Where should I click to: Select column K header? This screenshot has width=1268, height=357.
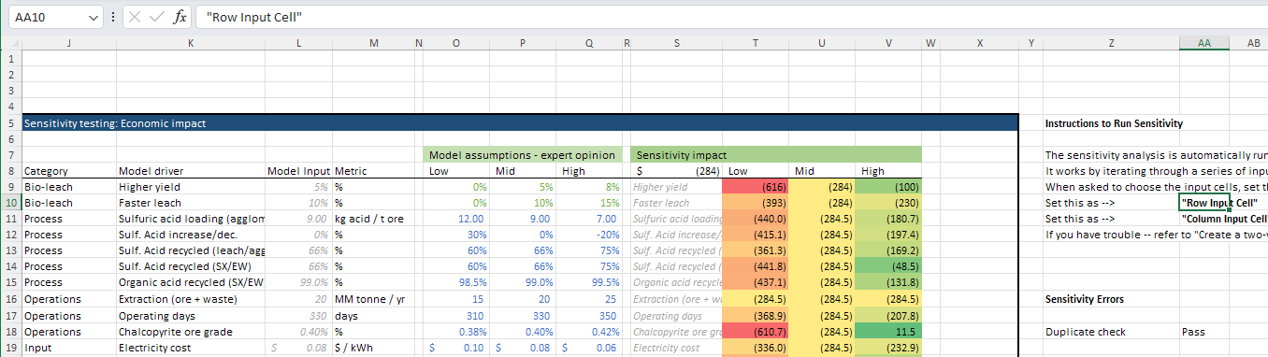click(x=191, y=43)
